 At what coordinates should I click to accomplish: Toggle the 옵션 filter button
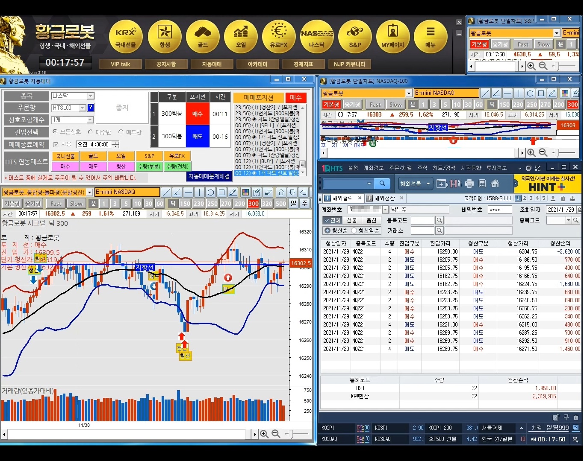371,220
